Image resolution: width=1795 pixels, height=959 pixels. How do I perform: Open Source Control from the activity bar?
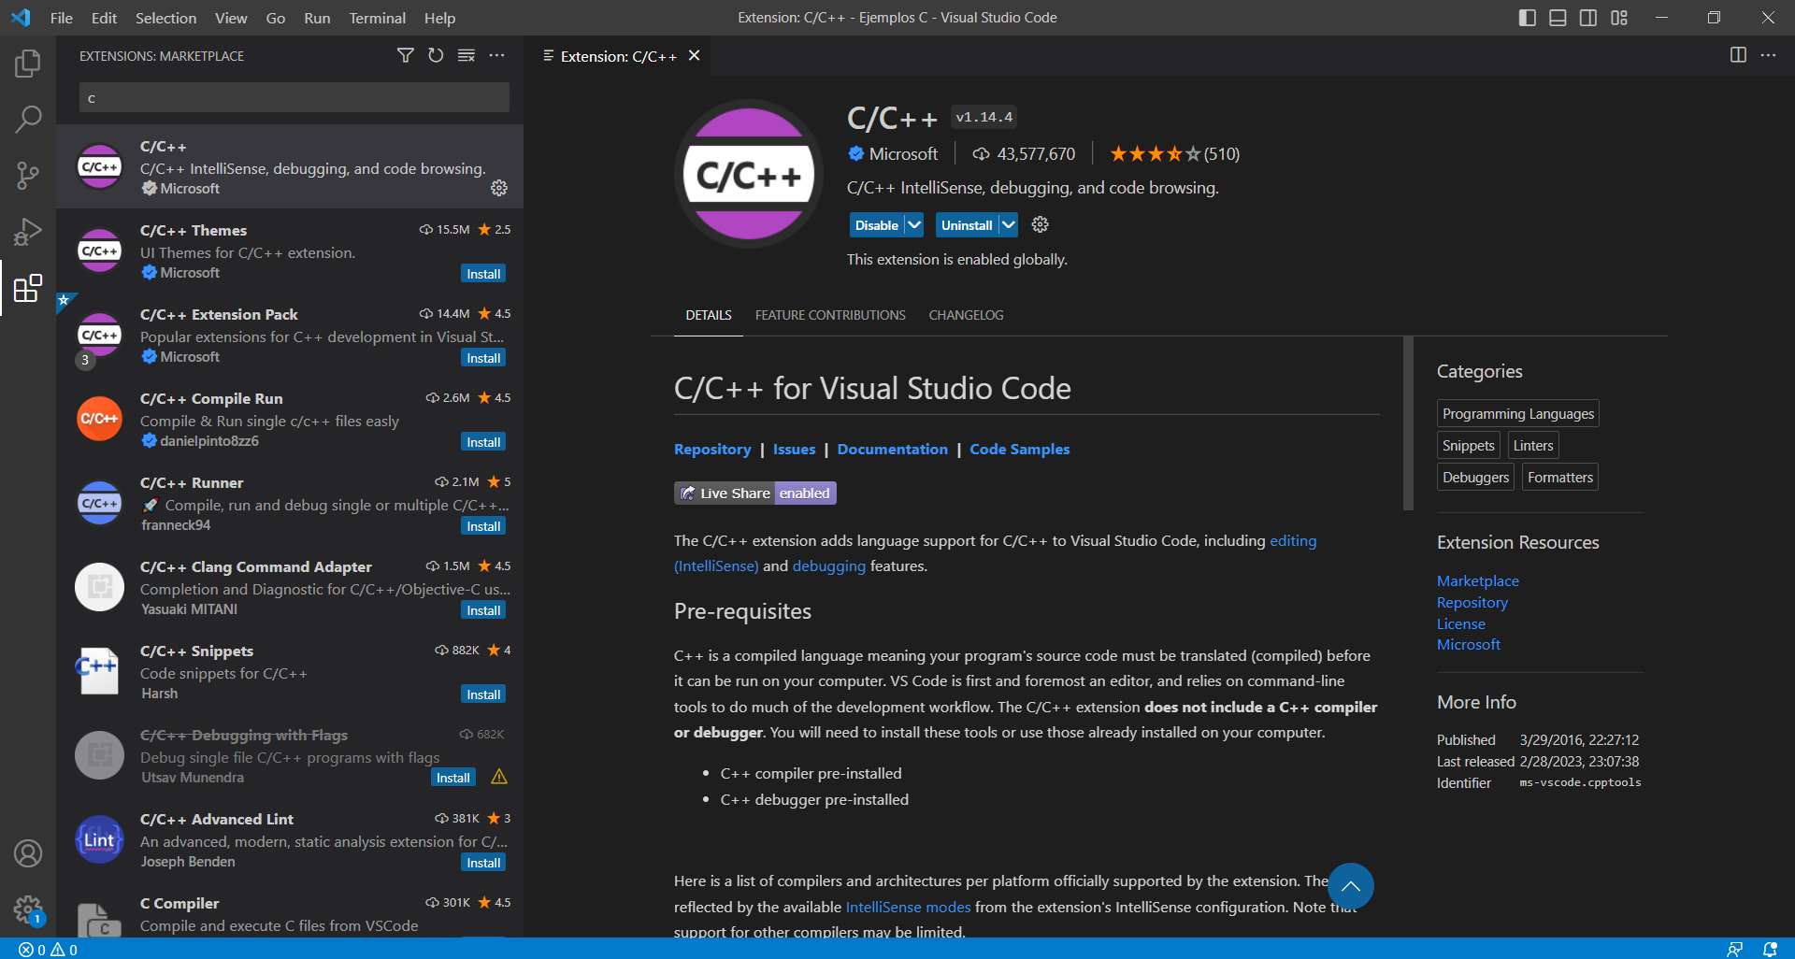click(28, 176)
